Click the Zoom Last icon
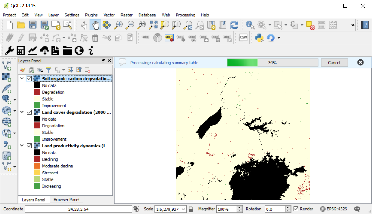 point(188,25)
